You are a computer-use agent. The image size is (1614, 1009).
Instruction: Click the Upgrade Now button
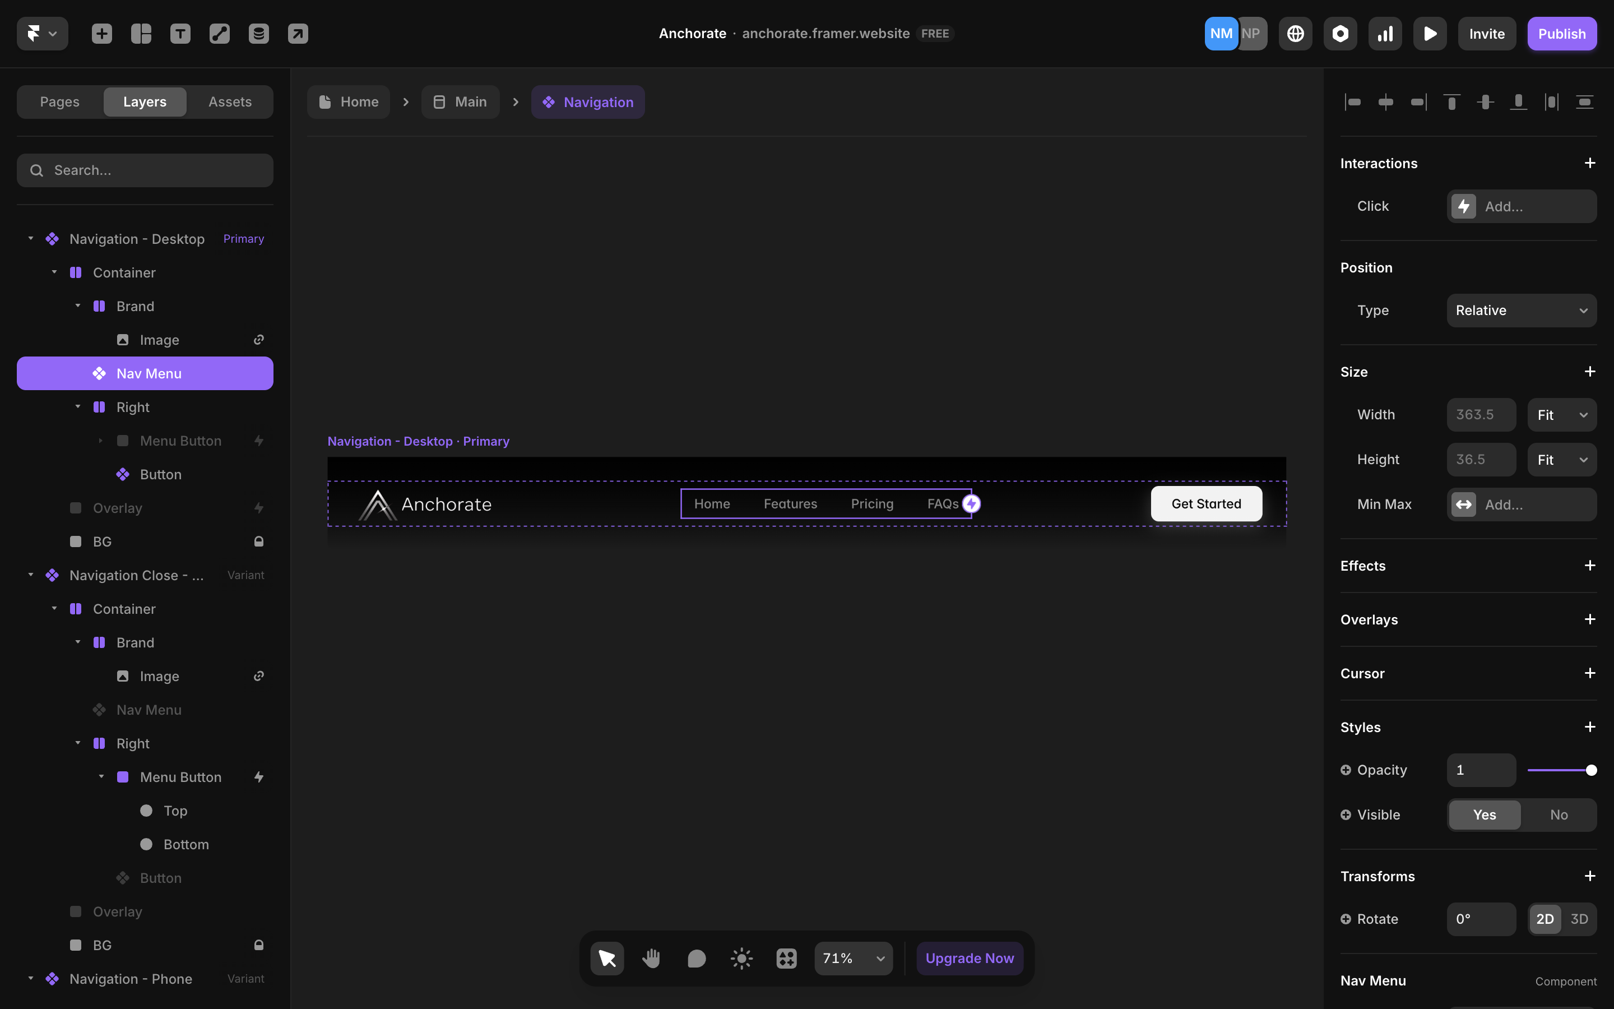click(x=969, y=959)
